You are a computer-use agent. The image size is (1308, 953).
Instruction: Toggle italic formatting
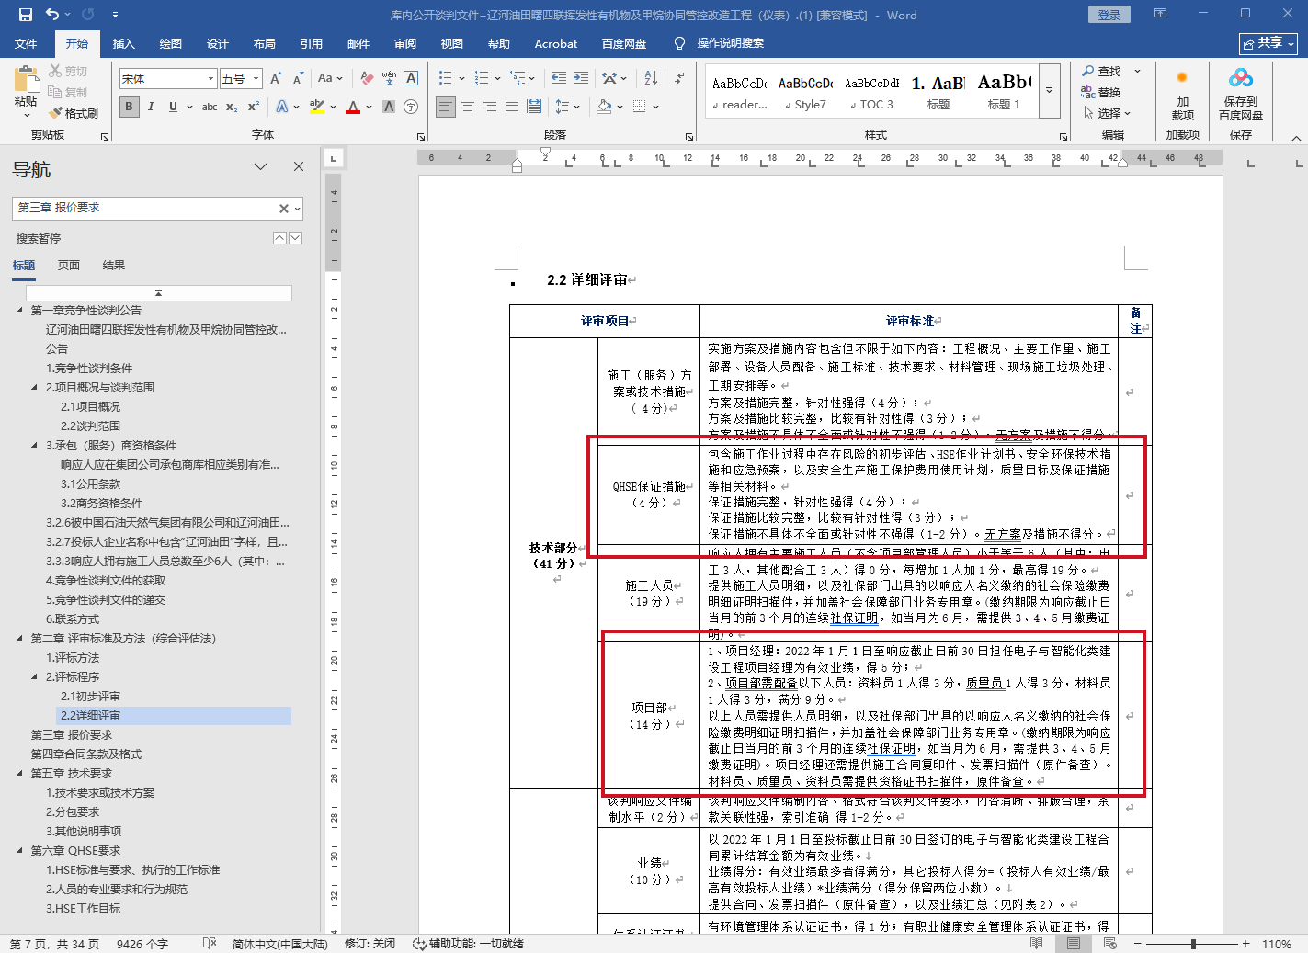click(151, 107)
